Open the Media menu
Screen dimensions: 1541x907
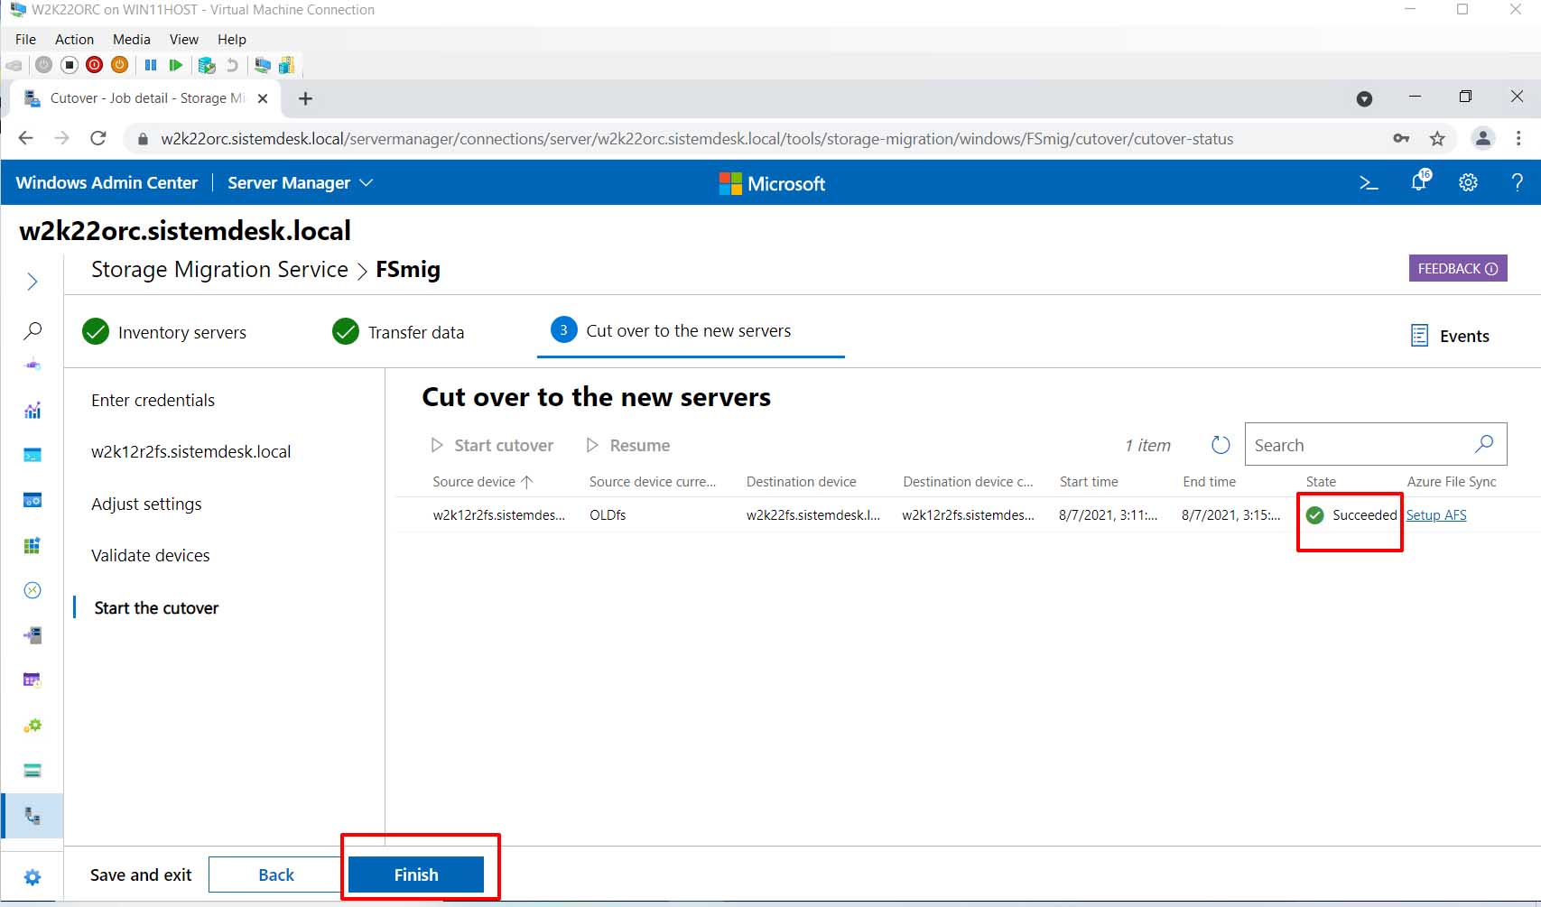132,40
